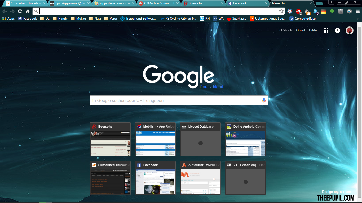The image size is (362, 203).
Task: Open the Google apps grid icon
Action: (x=326, y=30)
